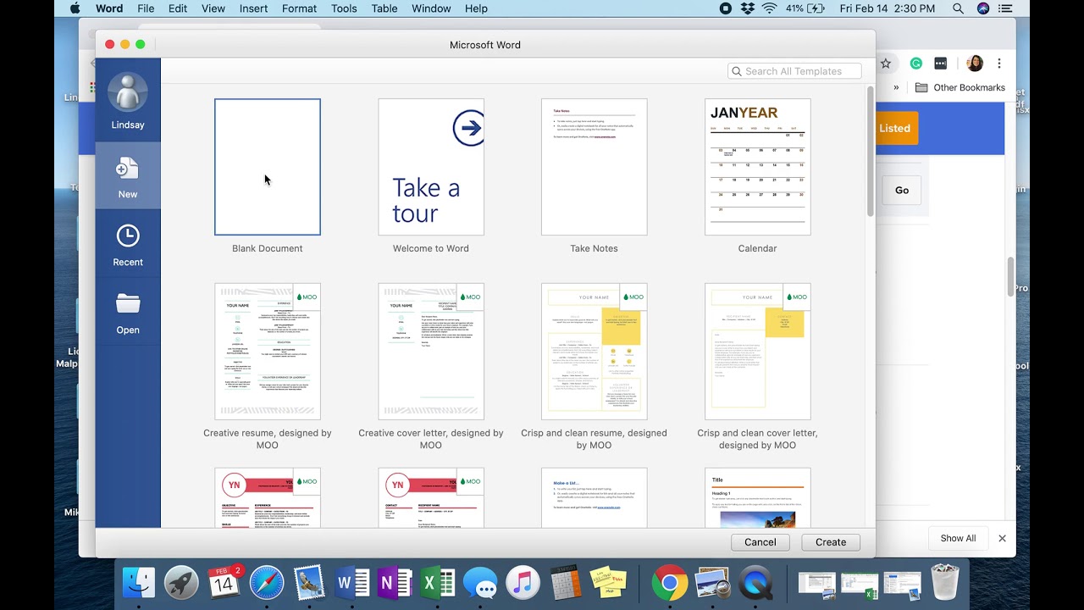Choose the Take Notes template

click(x=595, y=167)
